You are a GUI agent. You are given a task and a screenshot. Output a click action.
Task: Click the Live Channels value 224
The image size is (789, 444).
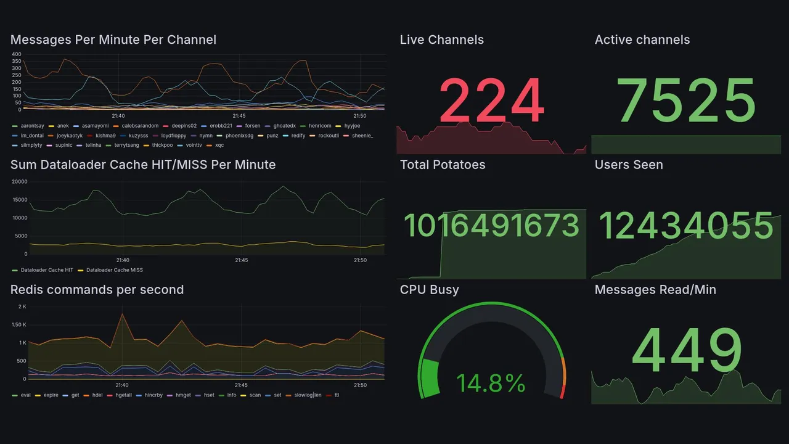click(x=491, y=101)
